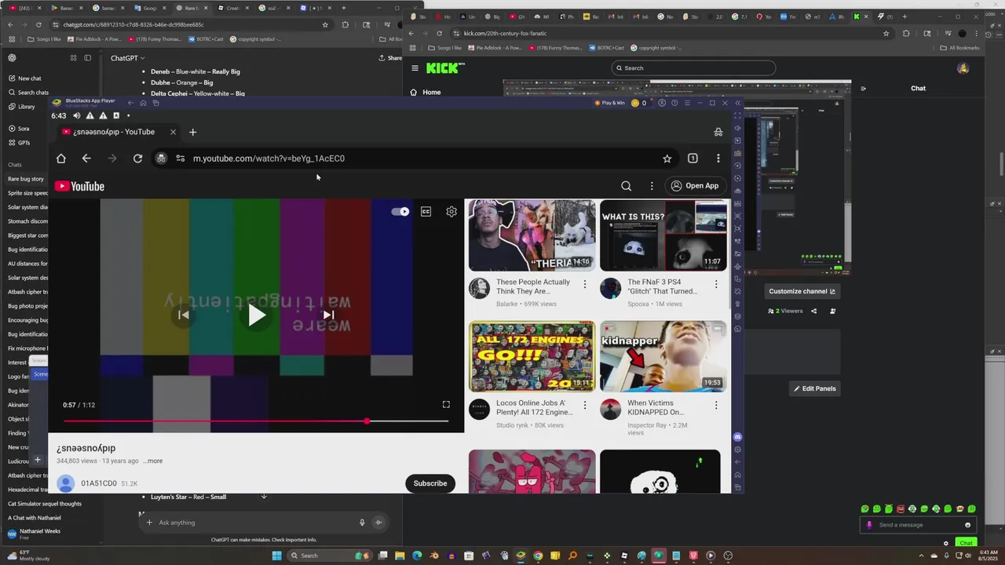The image size is (1005, 565).
Task: Open options menu for 'Locos Online Jobs' video
Action: coord(584,405)
